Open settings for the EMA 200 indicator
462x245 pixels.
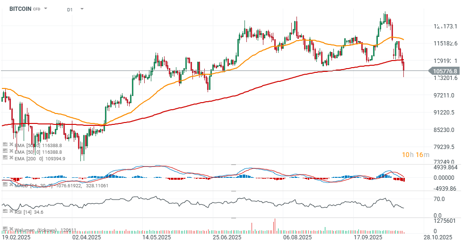coord(4,158)
